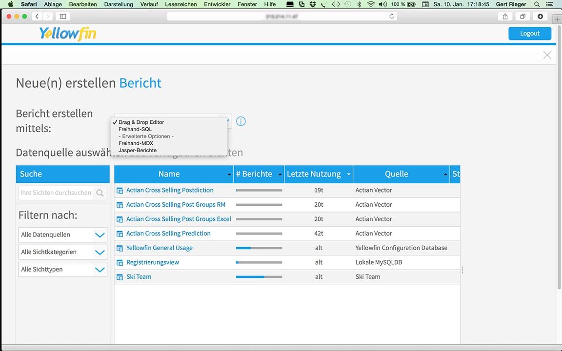This screenshot has width=562, height=351.
Task: Open the Actian Cross Selling Post Groups Excel view
Action: pyautogui.click(x=179, y=219)
